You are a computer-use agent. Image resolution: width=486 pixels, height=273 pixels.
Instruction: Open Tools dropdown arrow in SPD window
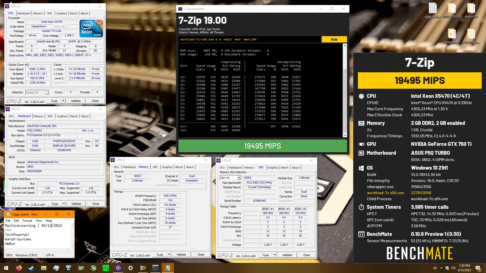coord(275,255)
